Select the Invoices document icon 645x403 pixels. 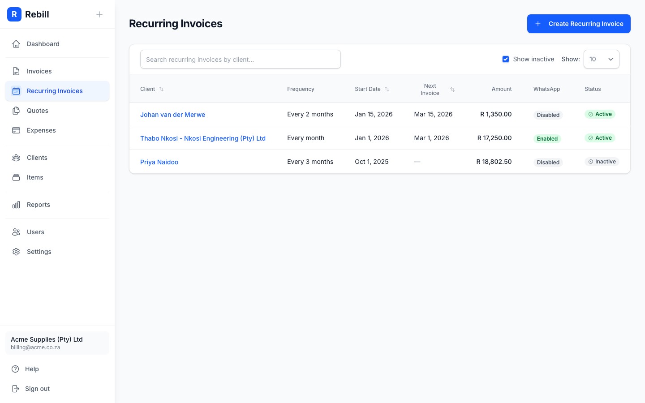click(x=16, y=71)
